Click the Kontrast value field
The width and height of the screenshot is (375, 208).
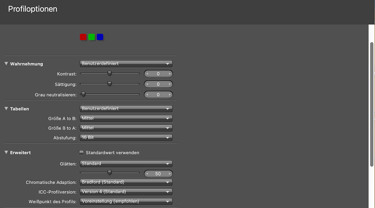(158, 73)
